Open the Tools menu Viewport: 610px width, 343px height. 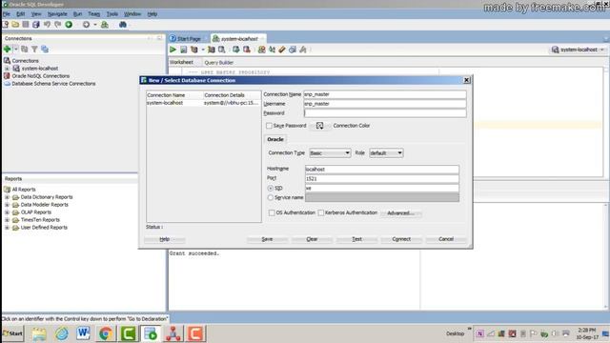point(112,14)
